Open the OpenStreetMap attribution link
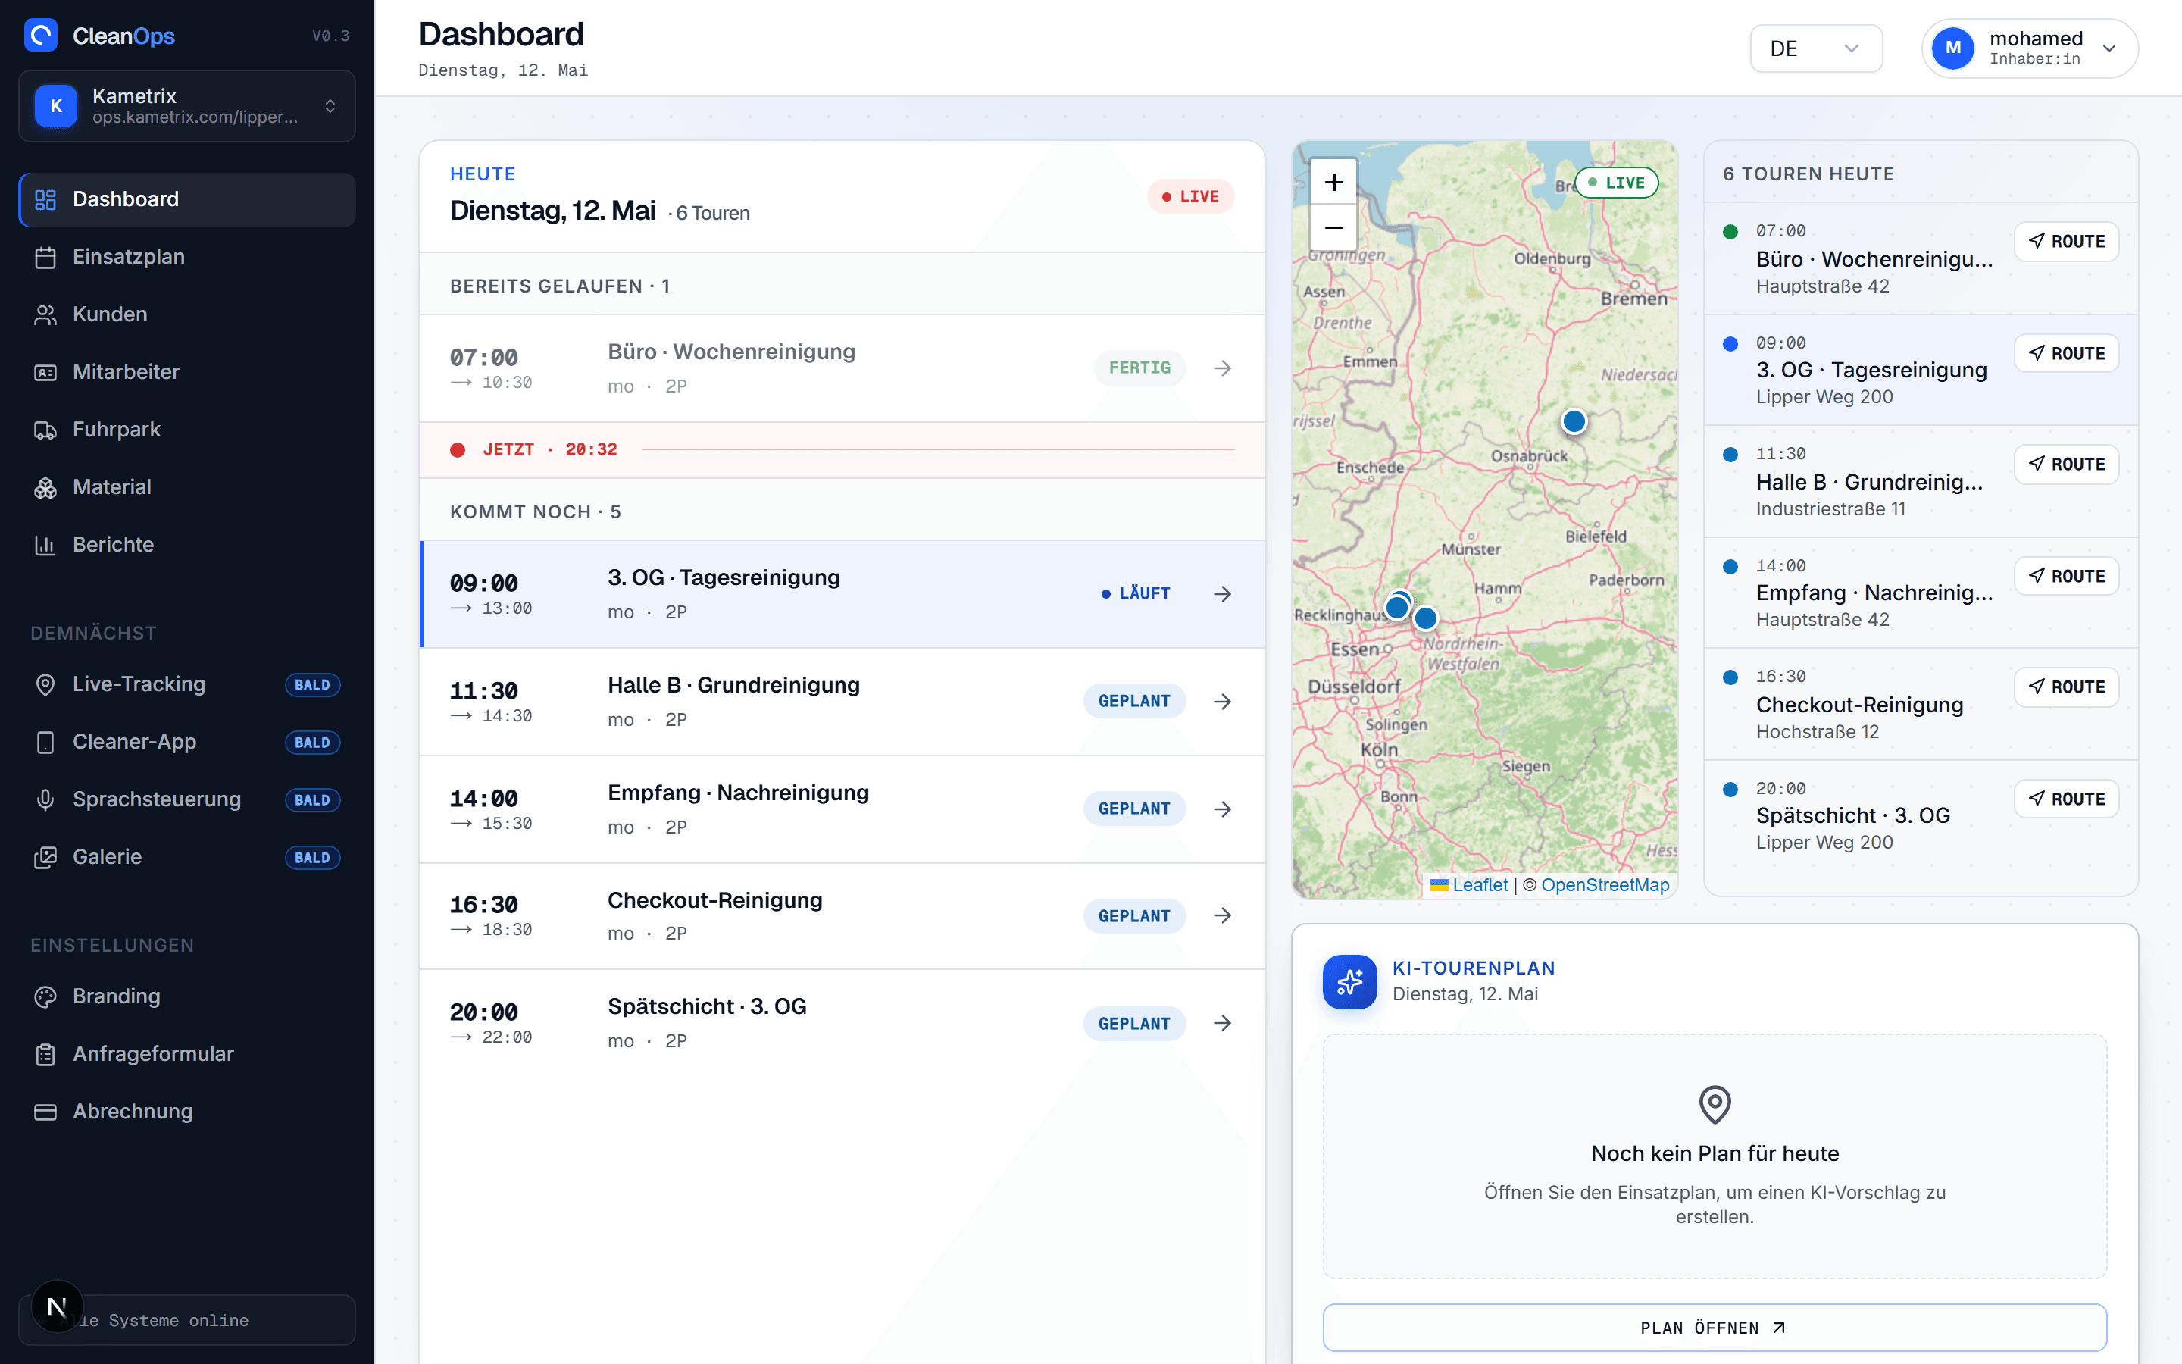Image resolution: width=2182 pixels, height=1364 pixels. click(1605, 885)
